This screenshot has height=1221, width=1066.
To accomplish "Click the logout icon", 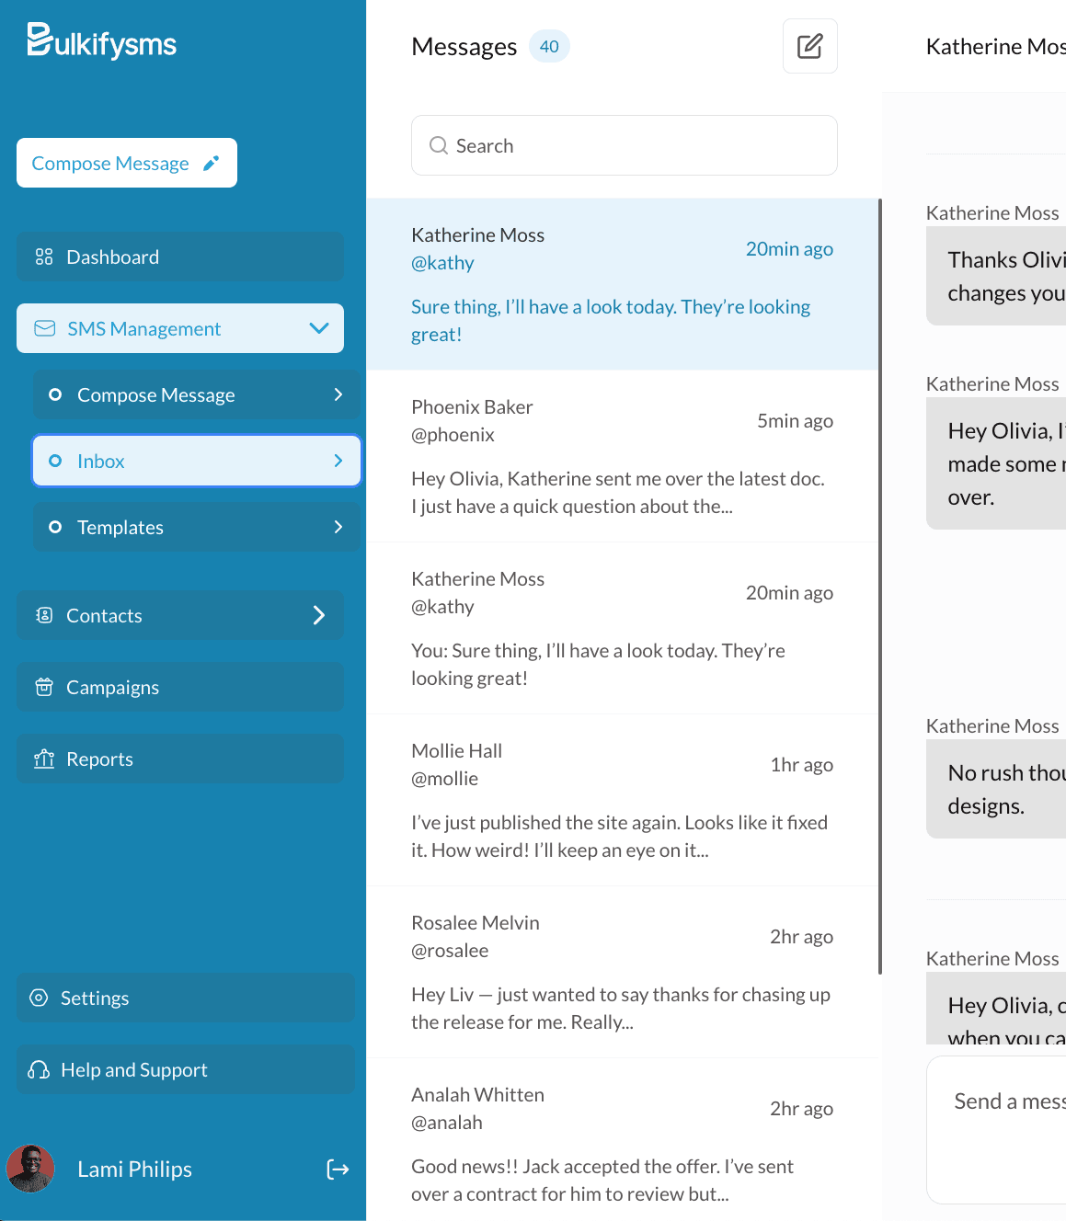I will pyautogui.click(x=338, y=1169).
